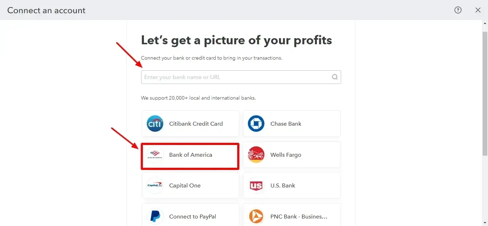Screen dimensions: 488x226
Task: Click the Capital One logo icon
Action: 155,186
